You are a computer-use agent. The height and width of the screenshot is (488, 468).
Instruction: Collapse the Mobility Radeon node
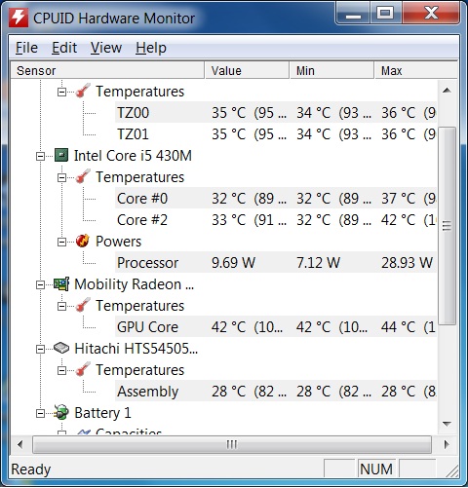40,284
